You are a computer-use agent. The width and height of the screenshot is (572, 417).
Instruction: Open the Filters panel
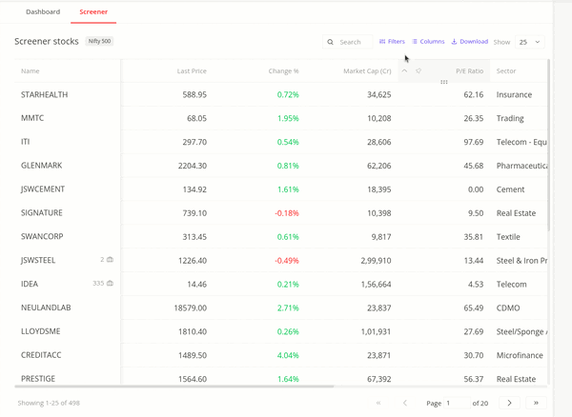point(392,42)
